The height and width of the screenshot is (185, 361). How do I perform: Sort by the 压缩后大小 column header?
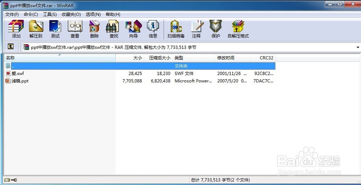pos(158,58)
